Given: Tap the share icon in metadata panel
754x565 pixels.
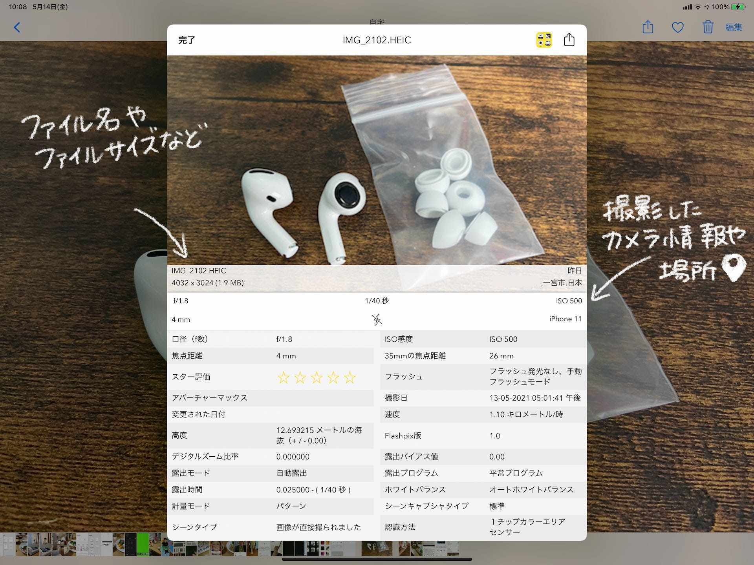Looking at the screenshot, I should click(569, 40).
